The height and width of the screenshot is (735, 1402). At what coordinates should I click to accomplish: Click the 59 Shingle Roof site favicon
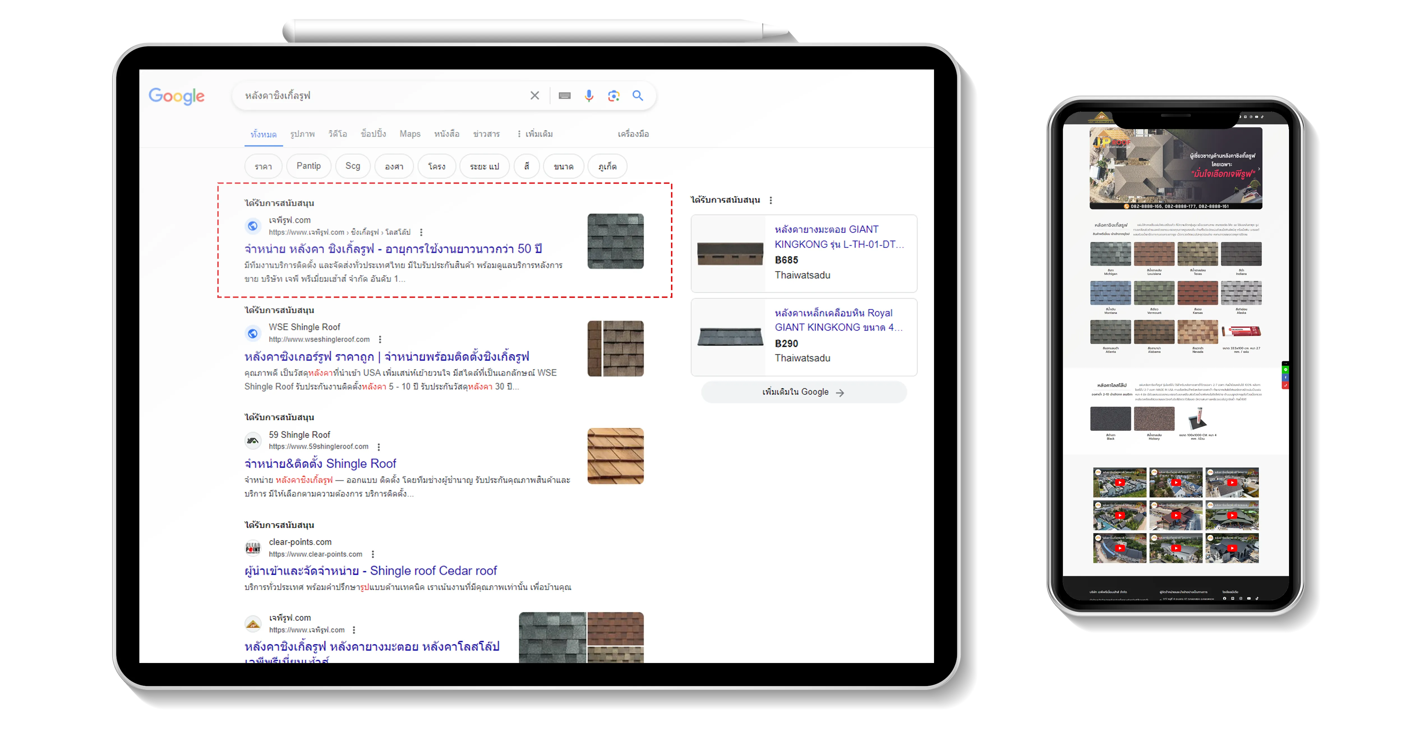pyautogui.click(x=253, y=440)
